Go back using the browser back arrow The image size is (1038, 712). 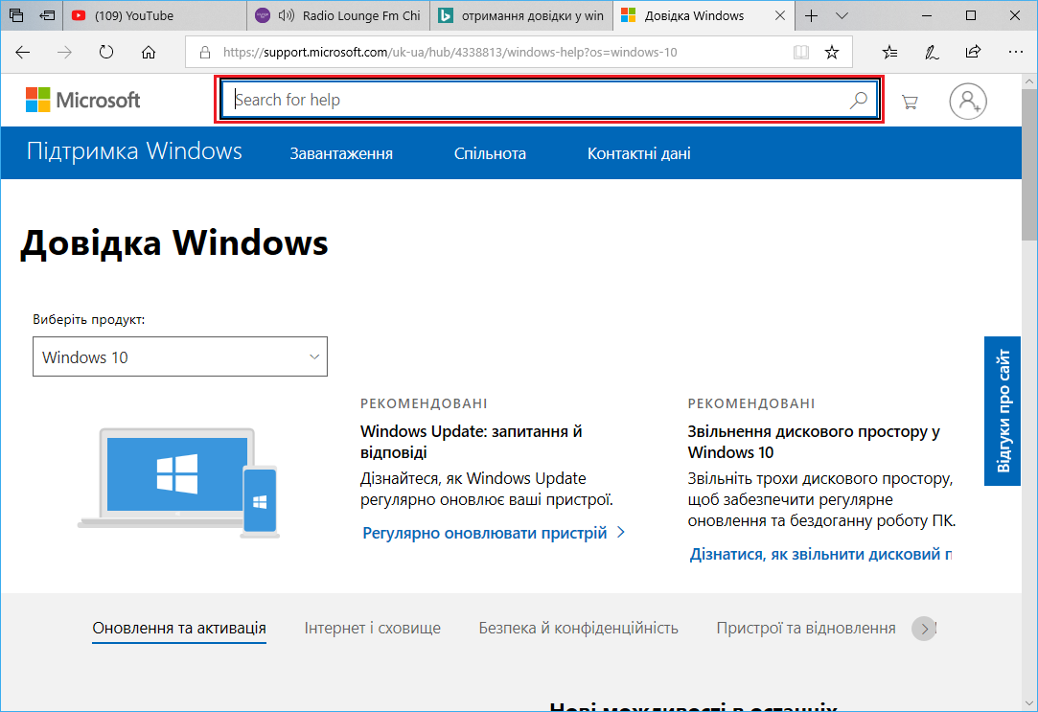coord(22,53)
